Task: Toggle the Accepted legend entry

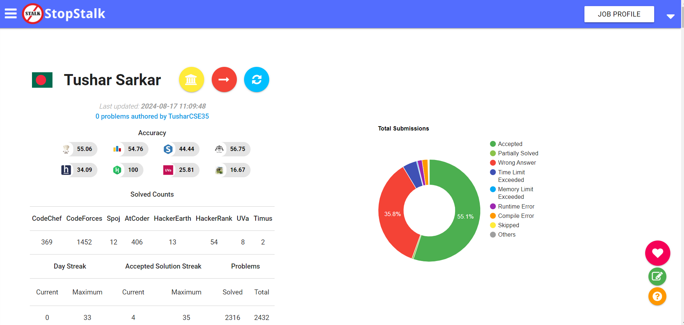Action: pos(506,144)
